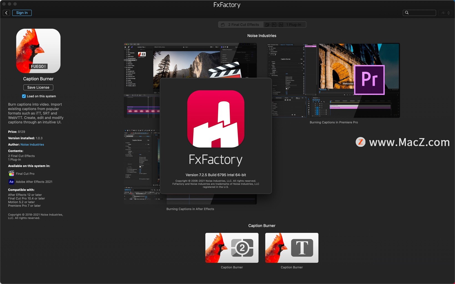Open the plug-in filter dropdown beside search
Image resolution: width=455 pixels, height=284 pixels.
tap(445, 13)
